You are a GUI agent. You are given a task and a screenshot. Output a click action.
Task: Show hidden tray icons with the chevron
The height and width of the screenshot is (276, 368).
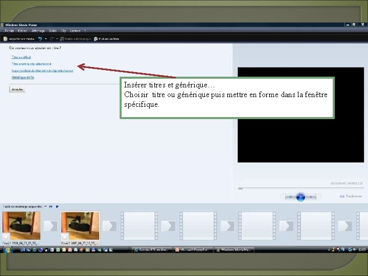(329, 250)
